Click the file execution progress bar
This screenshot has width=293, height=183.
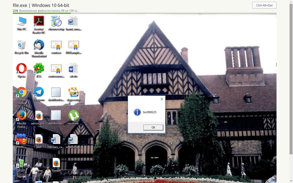(144, 13)
